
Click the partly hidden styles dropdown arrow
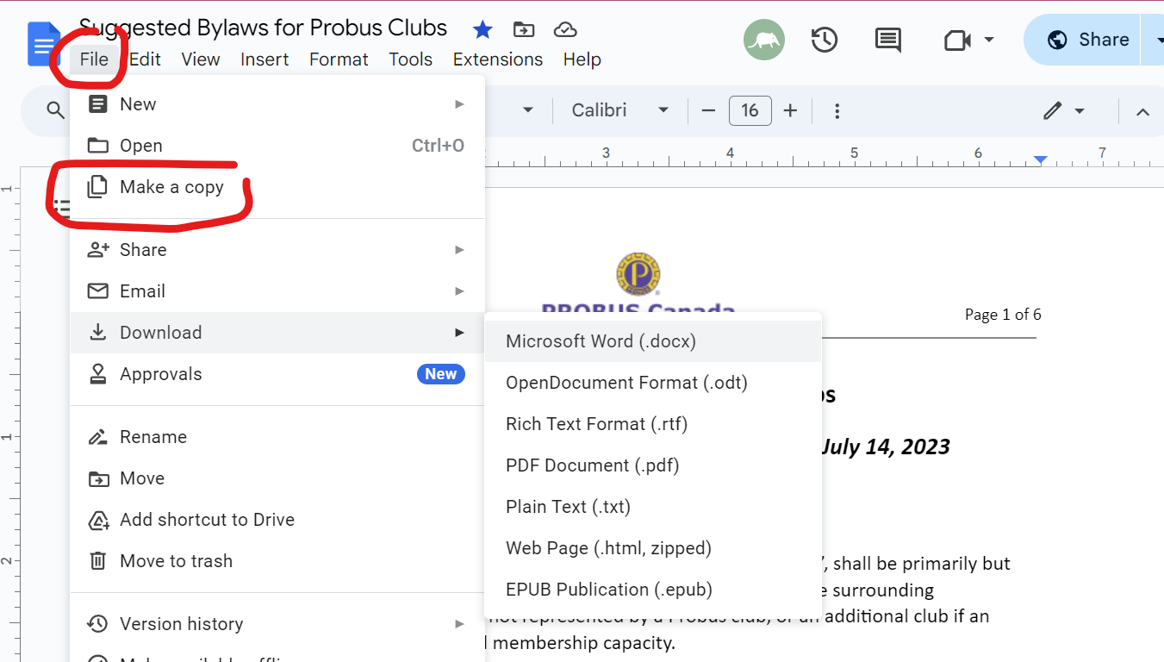click(x=528, y=110)
